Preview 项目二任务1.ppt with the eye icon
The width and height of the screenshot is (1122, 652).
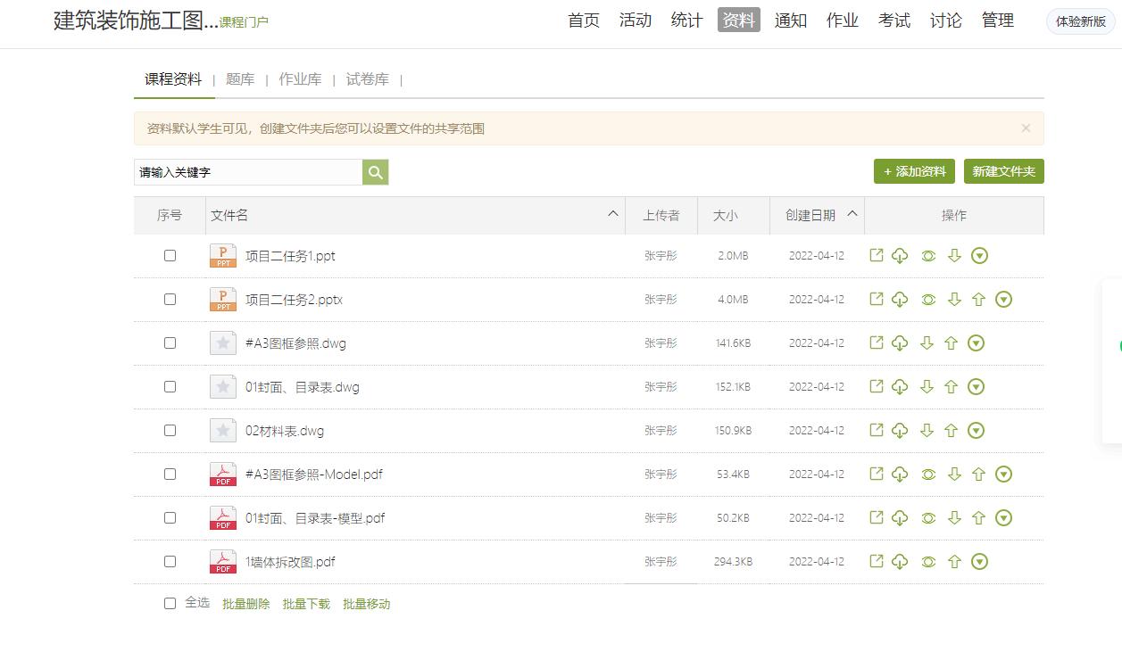pyautogui.click(x=928, y=256)
